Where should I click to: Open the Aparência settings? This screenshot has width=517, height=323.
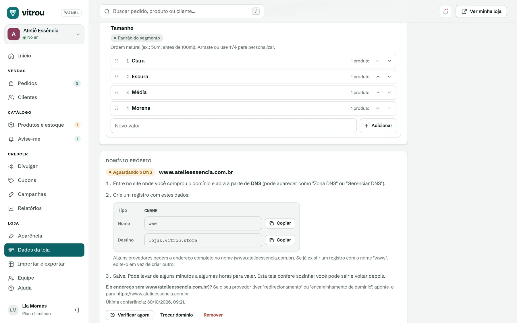coord(44,236)
